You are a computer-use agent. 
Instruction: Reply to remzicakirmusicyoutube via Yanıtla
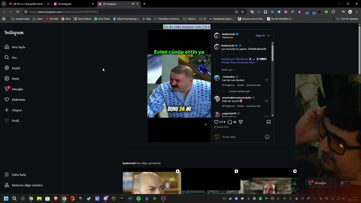[x=240, y=106]
